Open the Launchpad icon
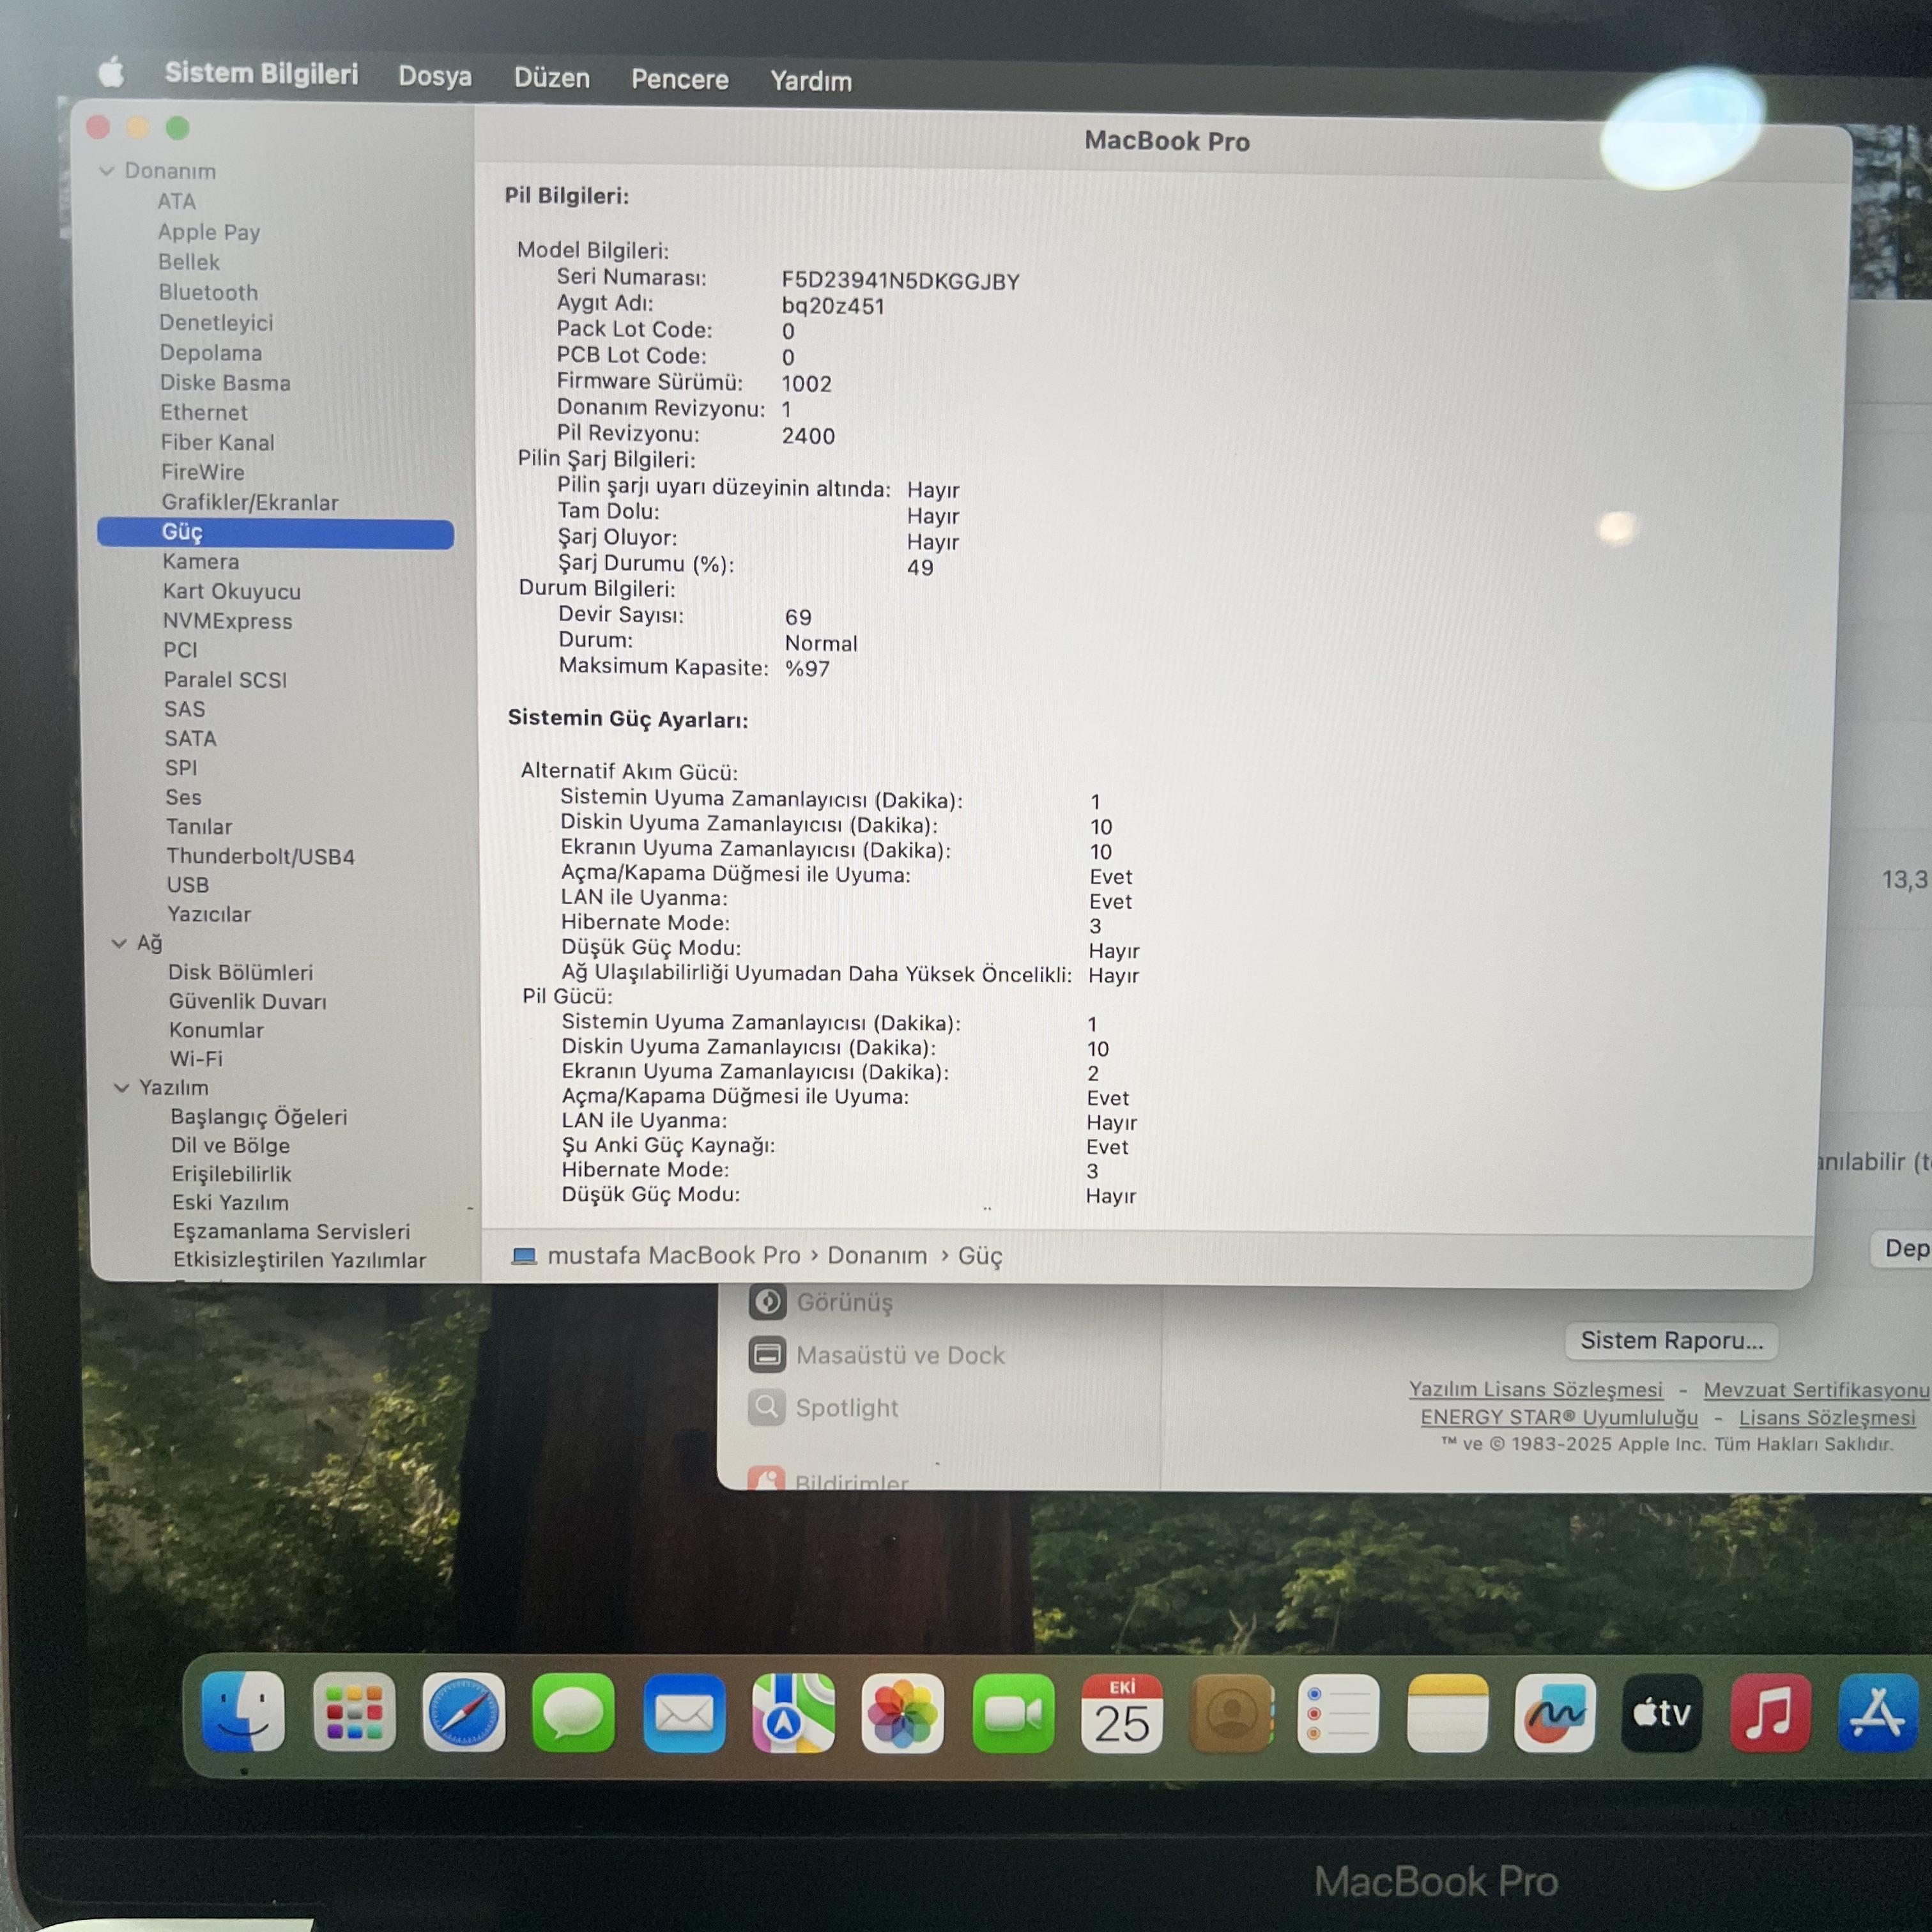The width and height of the screenshot is (1932, 1932). [x=353, y=1713]
